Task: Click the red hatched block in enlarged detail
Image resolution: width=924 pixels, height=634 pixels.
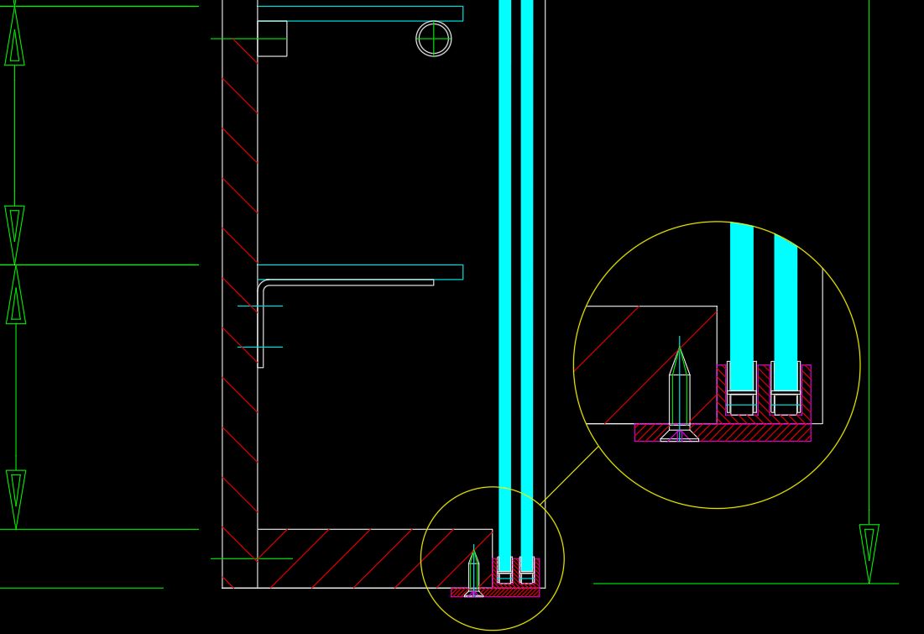Action: pos(638,365)
